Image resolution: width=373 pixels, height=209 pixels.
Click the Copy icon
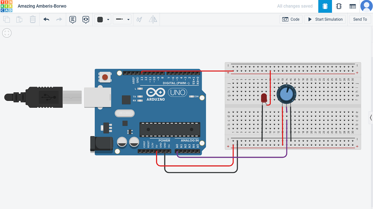point(7,19)
